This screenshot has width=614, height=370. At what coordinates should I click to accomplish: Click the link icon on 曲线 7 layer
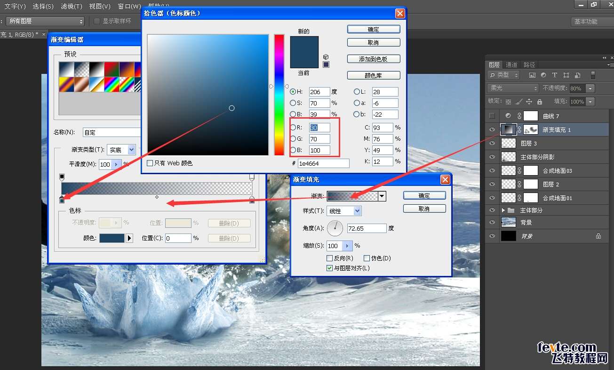pos(519,116)
